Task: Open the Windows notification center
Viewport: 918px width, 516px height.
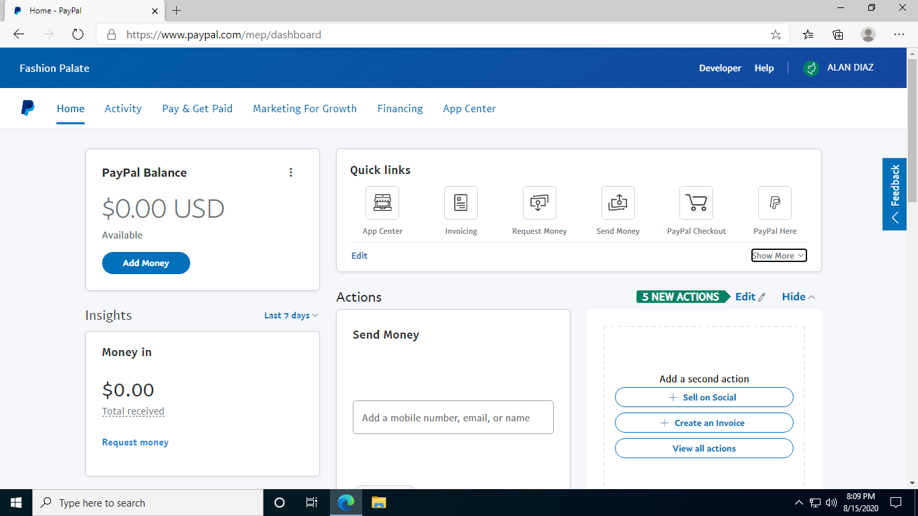Action: [x=895, y=503]
